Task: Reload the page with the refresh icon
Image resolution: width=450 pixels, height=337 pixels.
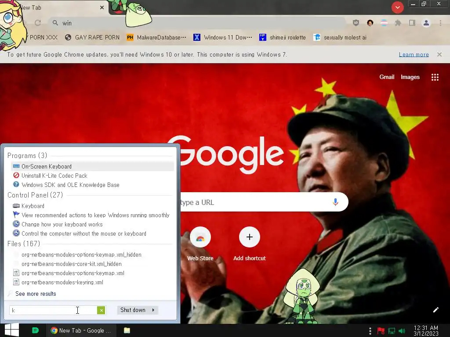Action: [38, 23]
